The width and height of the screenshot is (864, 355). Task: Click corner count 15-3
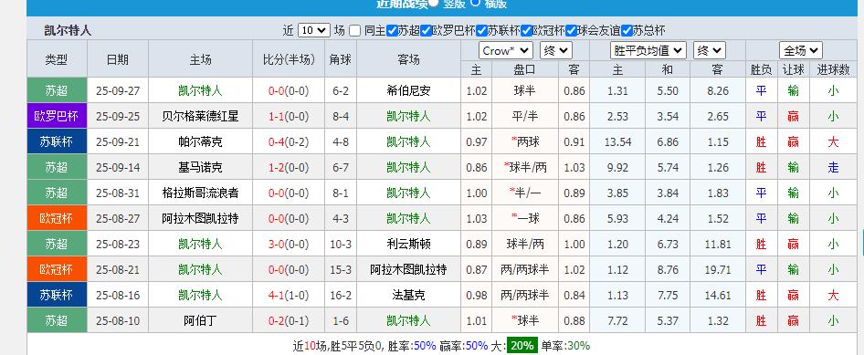340,270
